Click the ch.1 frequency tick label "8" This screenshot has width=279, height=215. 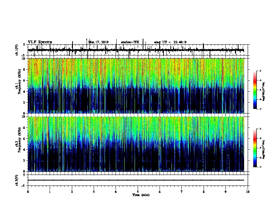pos(25,70)
